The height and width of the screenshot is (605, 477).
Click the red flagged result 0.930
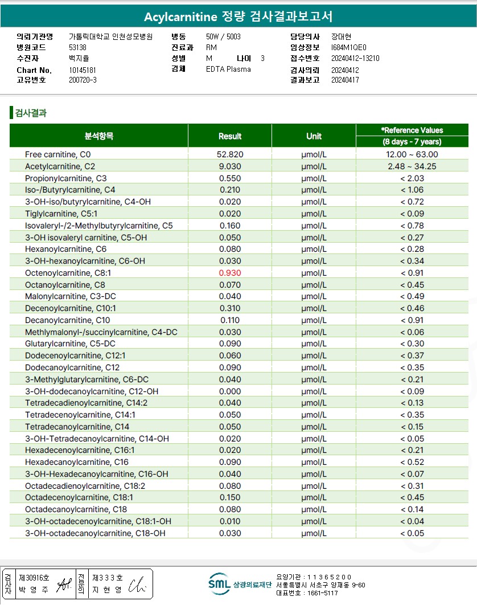point(230,273)
